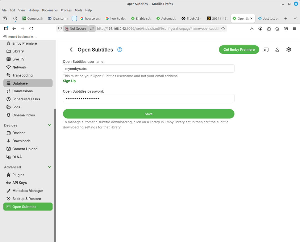The width and height of the screenshot is (300, 242).
Task: Switch to the TrueNAS browser tab
Action: tap(191, 18)
